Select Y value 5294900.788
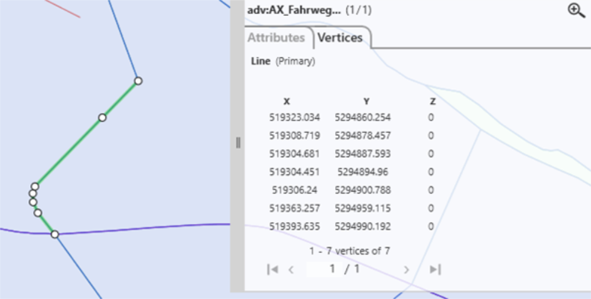The height and width of the screenshot is (299, 591). [x=363, y=190]
